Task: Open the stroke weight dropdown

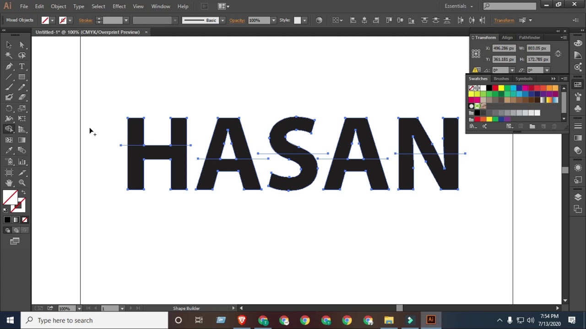Action: (126, 20)
